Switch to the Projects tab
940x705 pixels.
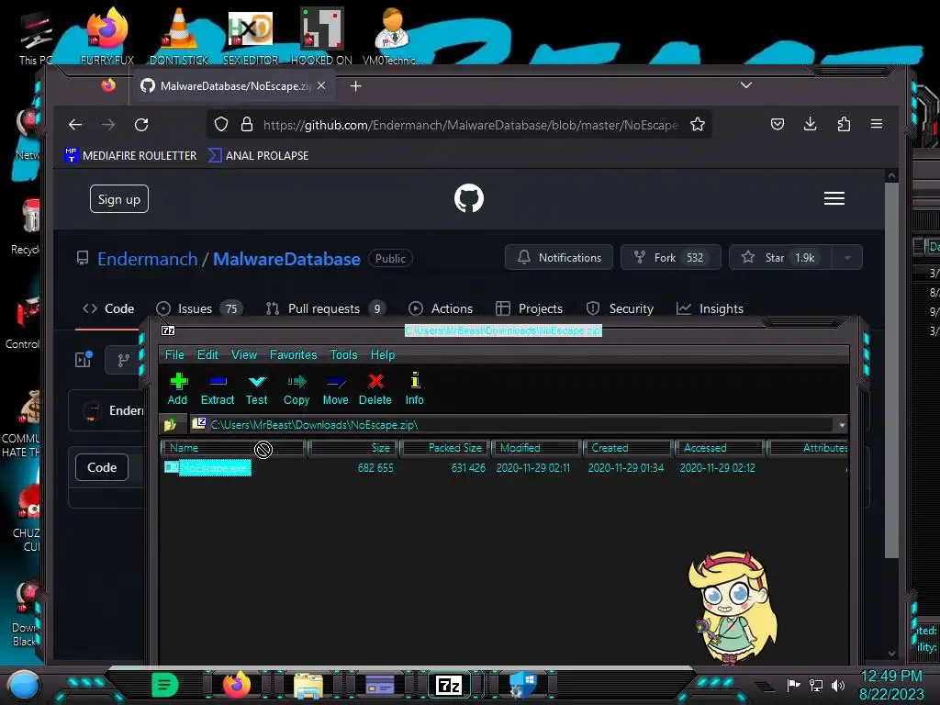530,308
